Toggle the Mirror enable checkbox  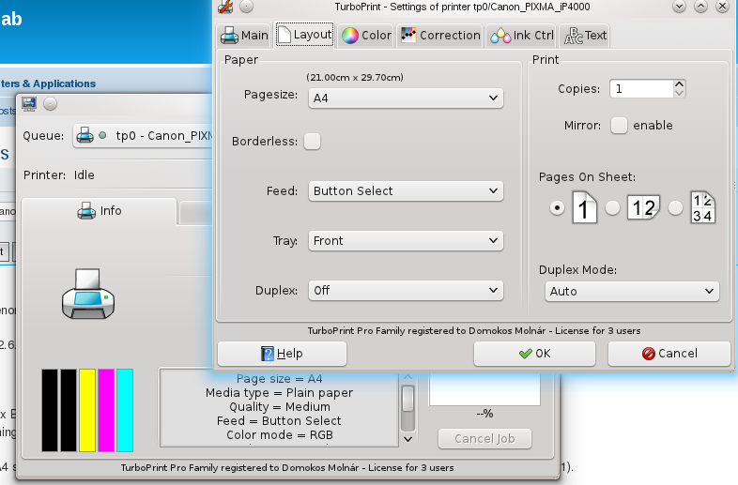[x=619, y=125]
